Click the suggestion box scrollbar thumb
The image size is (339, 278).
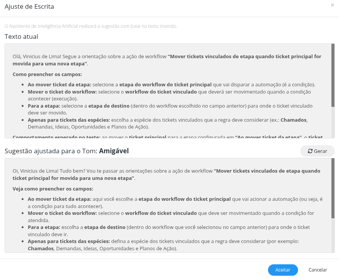click(x=333, y=188)
